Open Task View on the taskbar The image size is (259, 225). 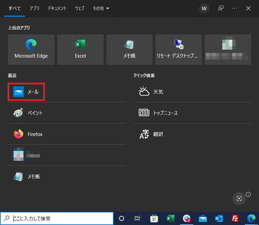tap(137, 218)
